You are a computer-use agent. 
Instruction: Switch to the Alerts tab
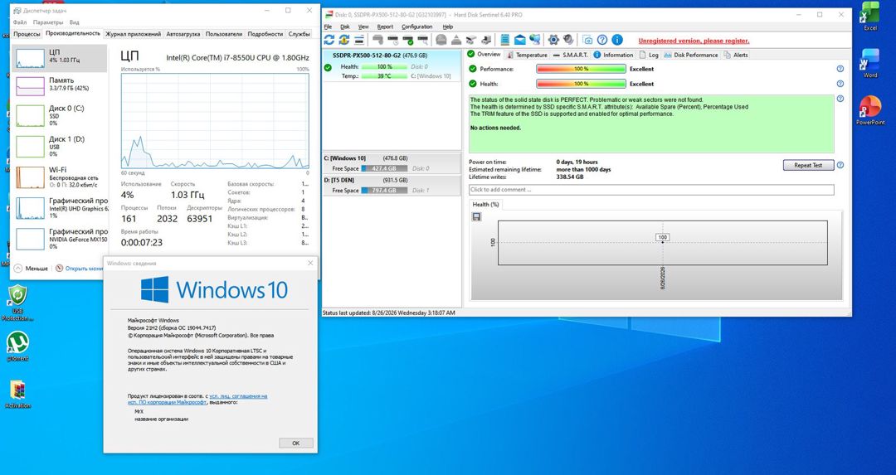735,55
